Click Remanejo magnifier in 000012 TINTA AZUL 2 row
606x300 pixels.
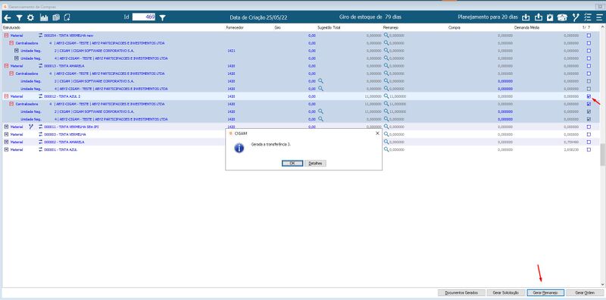386,96
